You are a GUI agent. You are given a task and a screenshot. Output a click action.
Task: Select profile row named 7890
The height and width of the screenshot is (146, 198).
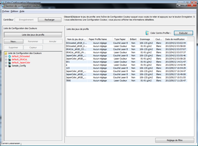point(126,81)
